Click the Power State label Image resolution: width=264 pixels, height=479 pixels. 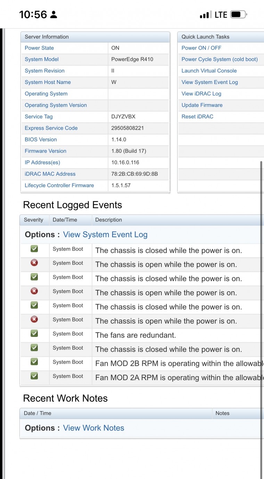coord(39,48)
